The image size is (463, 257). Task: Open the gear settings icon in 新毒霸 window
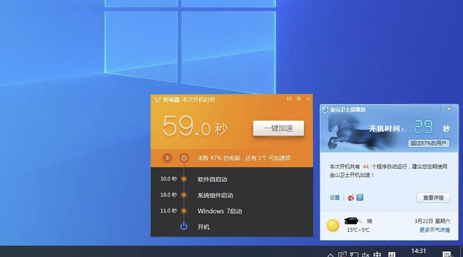click(x=299, y=99)
